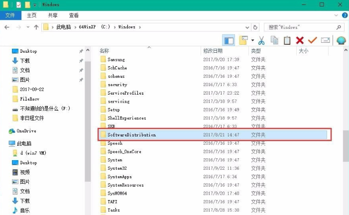
Task: Open the System32 folder entry
Action: tap(117, 168)
